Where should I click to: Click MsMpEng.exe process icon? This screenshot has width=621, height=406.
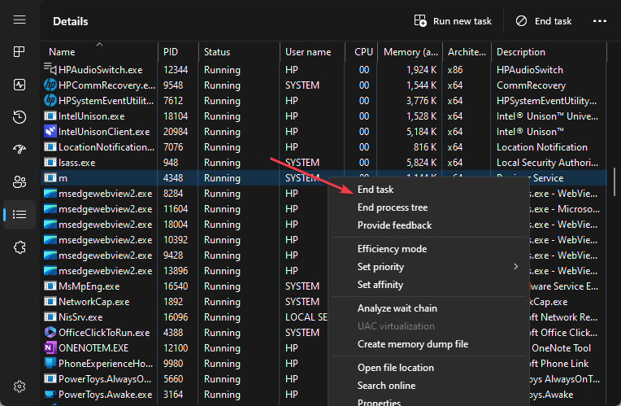pyautogui.click(x=50, y=286)
